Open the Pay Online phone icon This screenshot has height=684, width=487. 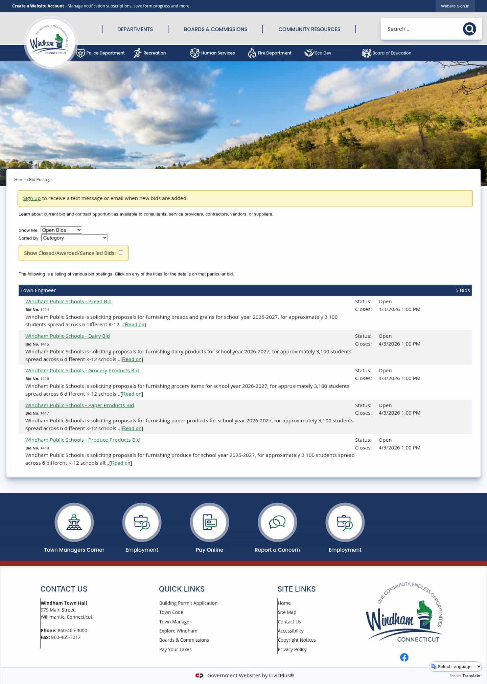click(209, 523)
